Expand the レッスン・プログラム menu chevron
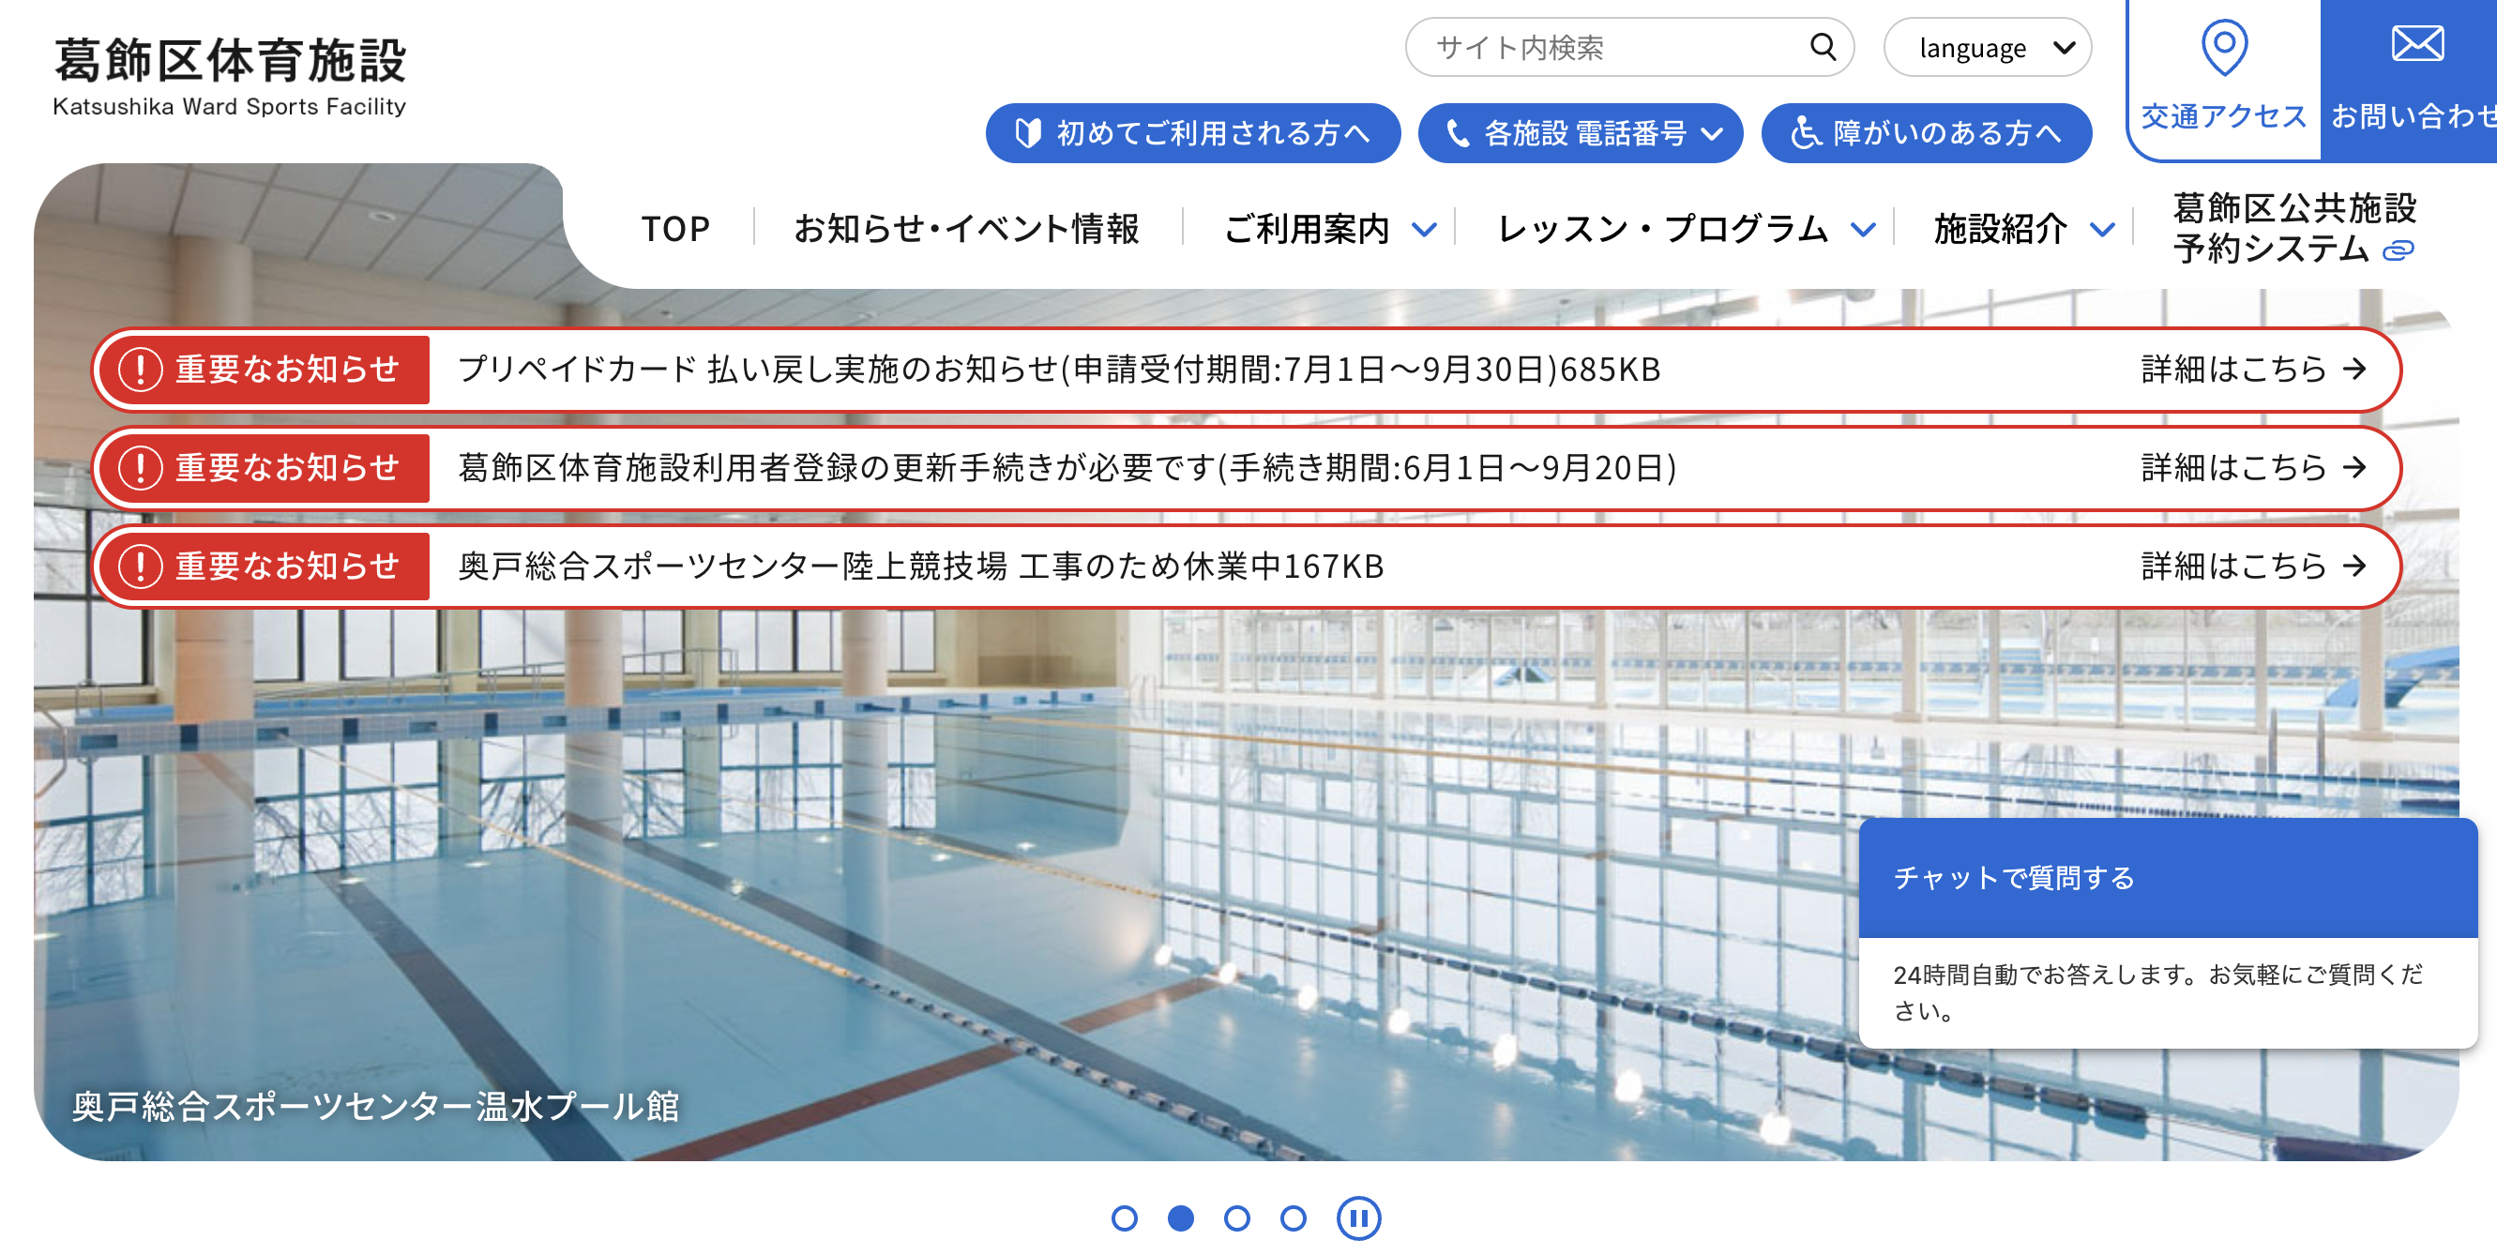Viewport: 2497px width, 1255px height. click(1863, 231)
